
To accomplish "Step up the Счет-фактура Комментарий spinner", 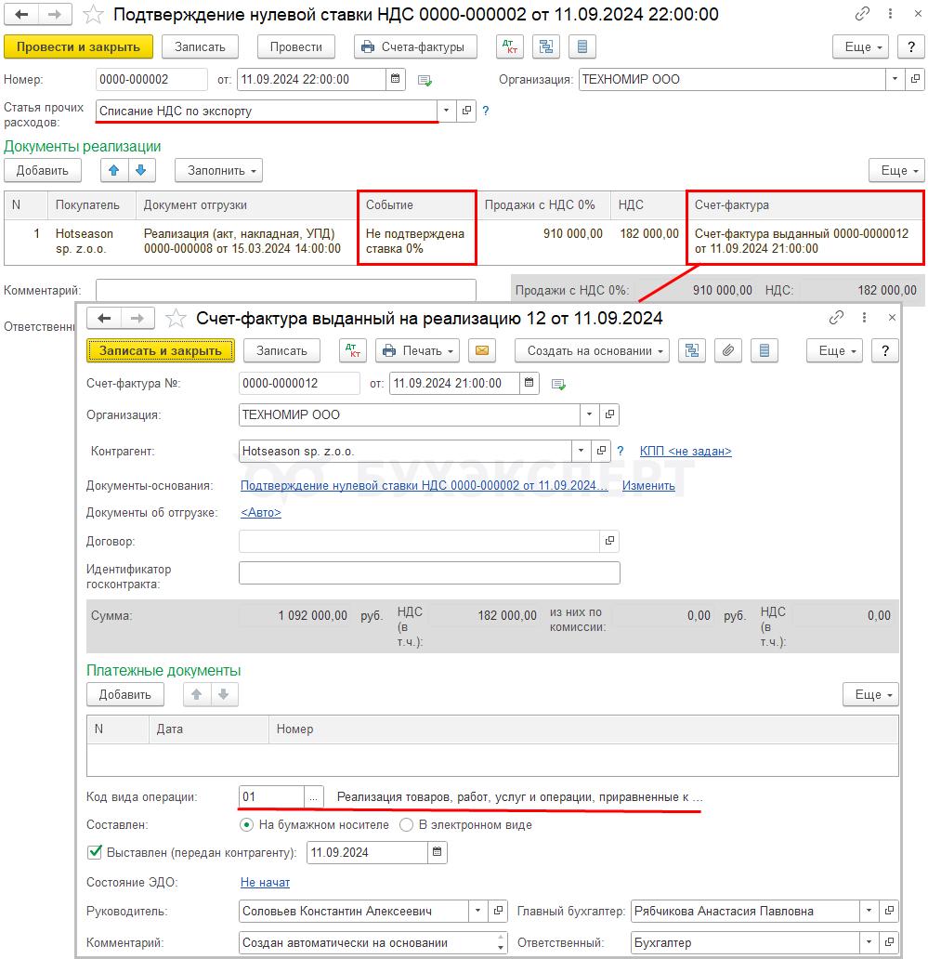I will (x=501, y=938).
